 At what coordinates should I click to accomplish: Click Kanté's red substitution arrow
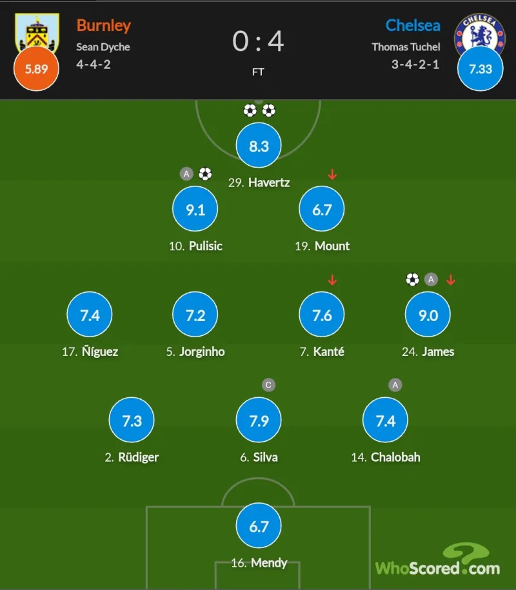click(x=332, y=280)
